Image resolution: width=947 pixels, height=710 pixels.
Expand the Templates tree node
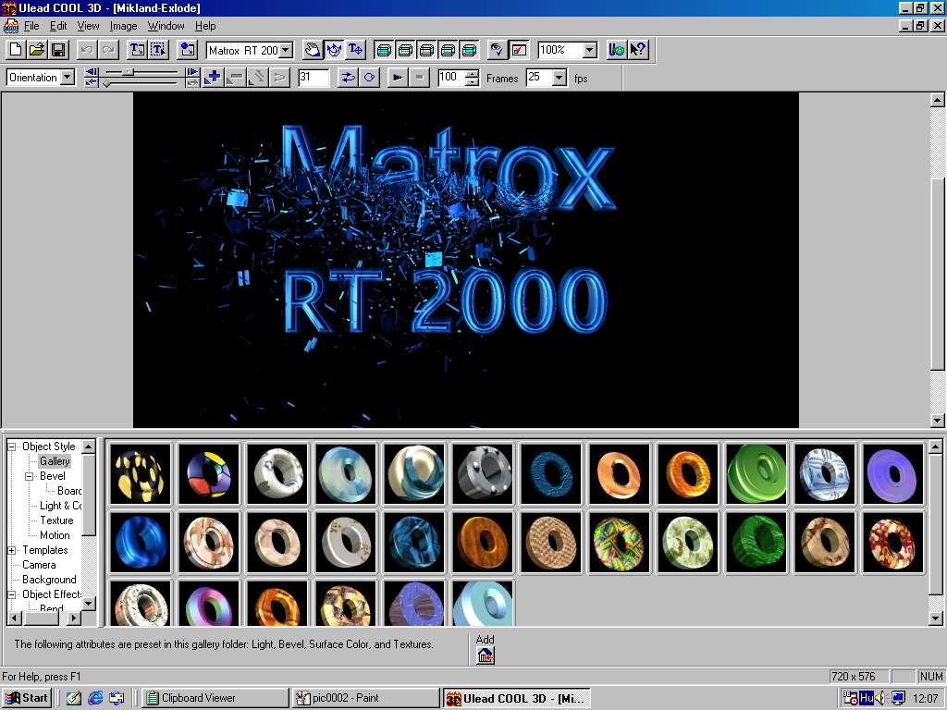click(11, 551)
